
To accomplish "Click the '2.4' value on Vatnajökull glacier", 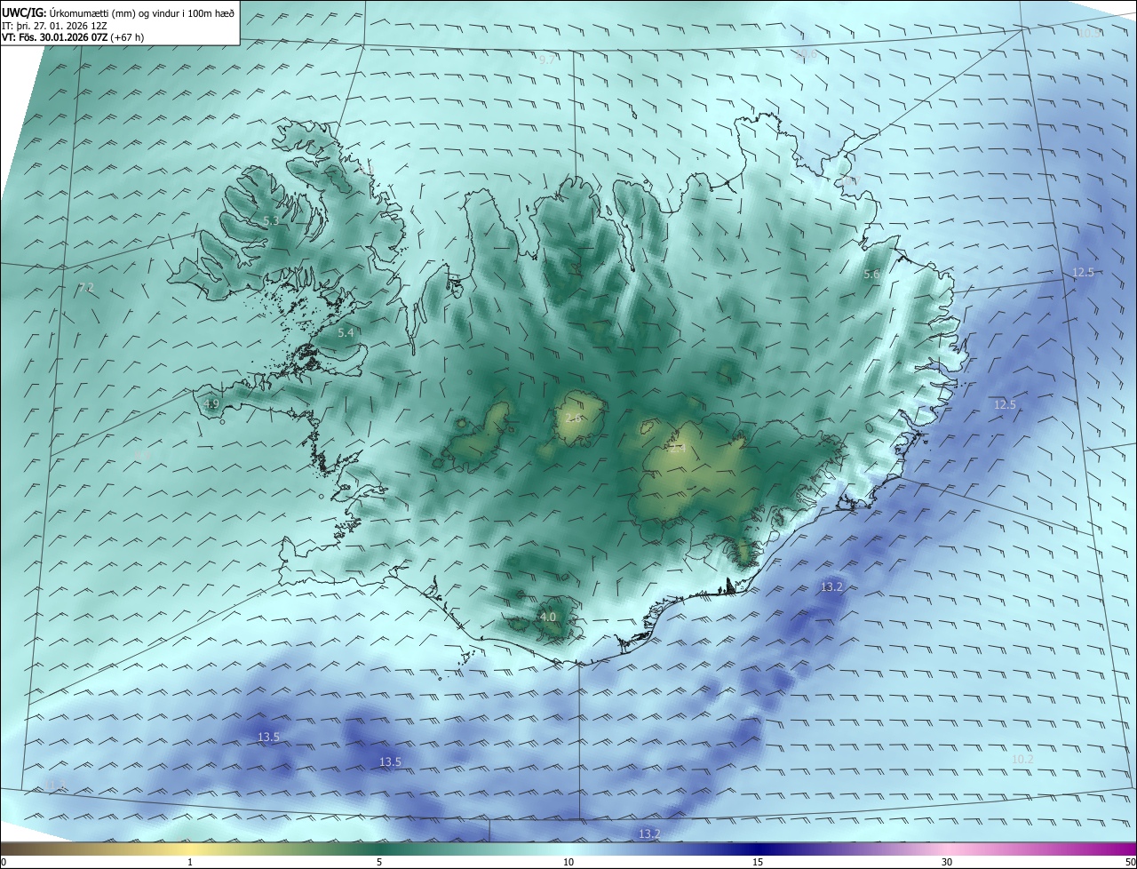I will [x=677, y=449].
